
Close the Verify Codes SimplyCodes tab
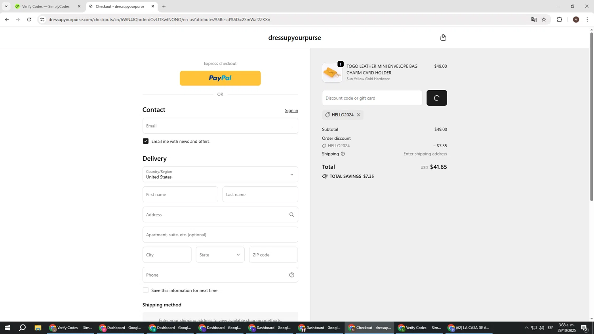tap(79, 6)
